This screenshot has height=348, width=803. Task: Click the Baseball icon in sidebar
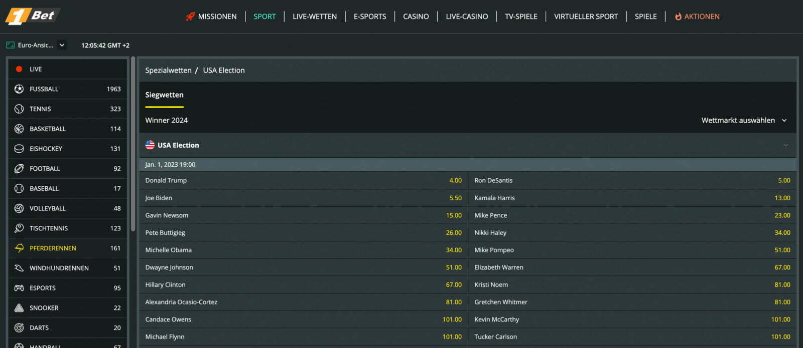point(19,188)
